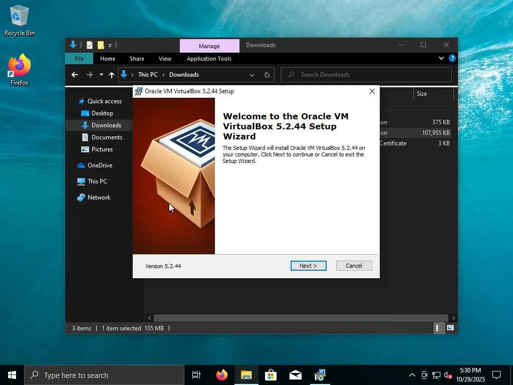Select the Manage contextual tab
Image resolution: width=513 pixels, height=385 pixels.
(209, 46)
